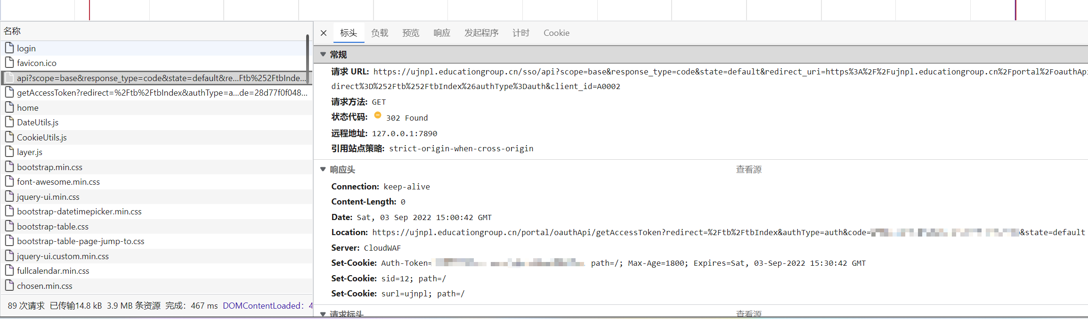1088x319 pixels.
Task: Click the favicon.ico file icon
Action: (9, 63)
